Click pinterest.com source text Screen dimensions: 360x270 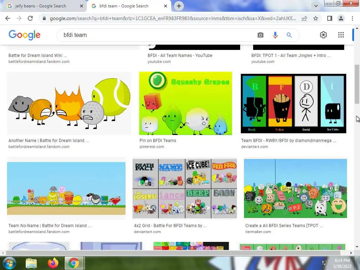(x=152, y=147)
